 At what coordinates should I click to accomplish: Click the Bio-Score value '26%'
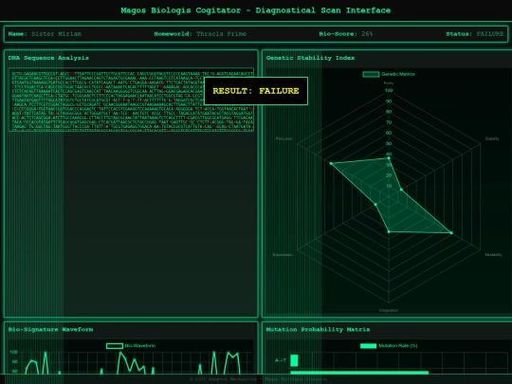tap(367, 33)
